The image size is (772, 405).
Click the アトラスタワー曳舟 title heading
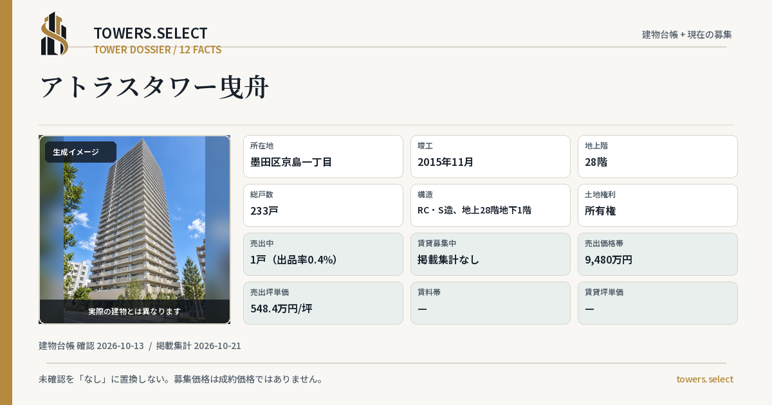click(154, 87)
